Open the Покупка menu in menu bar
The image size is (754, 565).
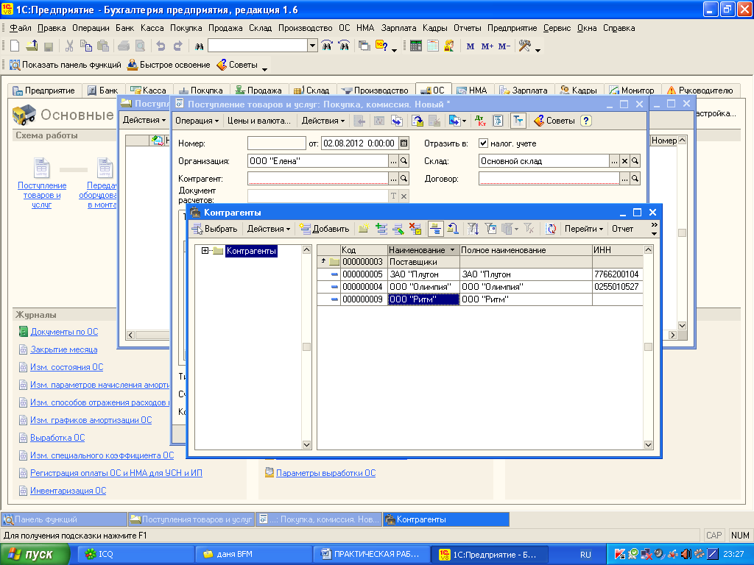pos(186,28)
